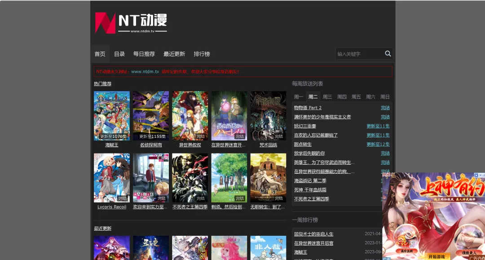Screen dimensions: 485x260
Task: Open 英雄王，为了穷尽武道而转生 in weekly list
Action: [324, 162]
